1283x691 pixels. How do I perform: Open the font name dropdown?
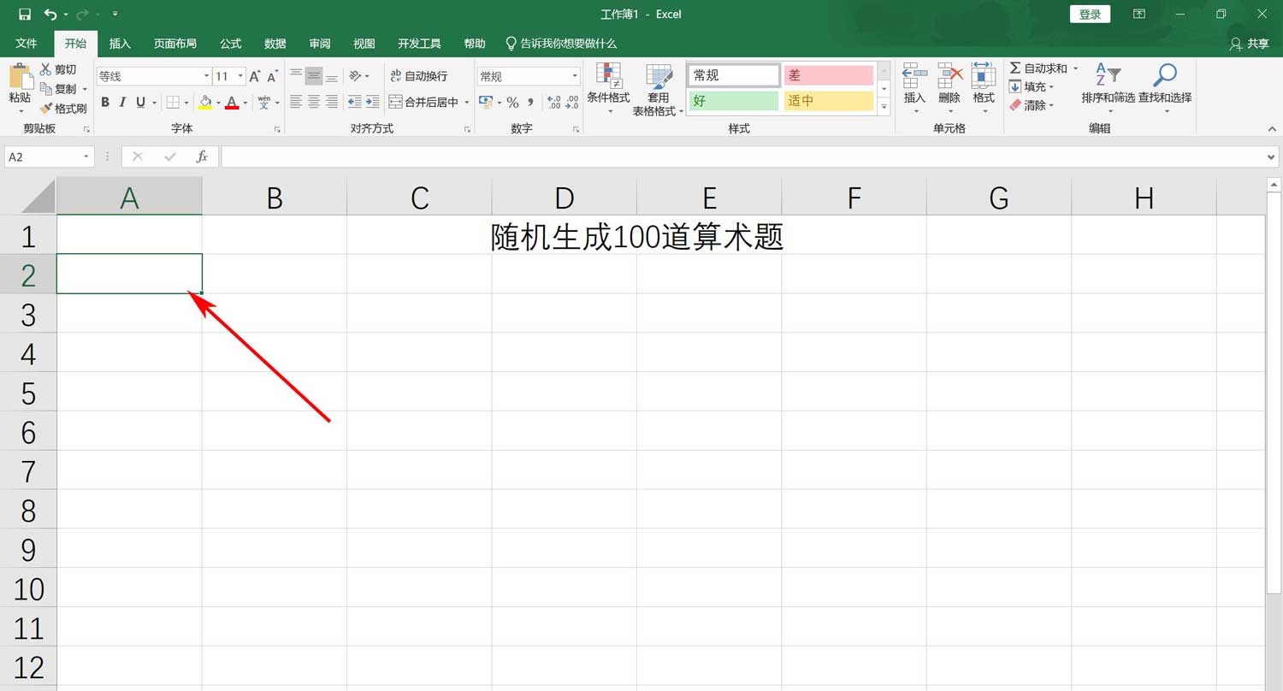(x=205, y=75)
